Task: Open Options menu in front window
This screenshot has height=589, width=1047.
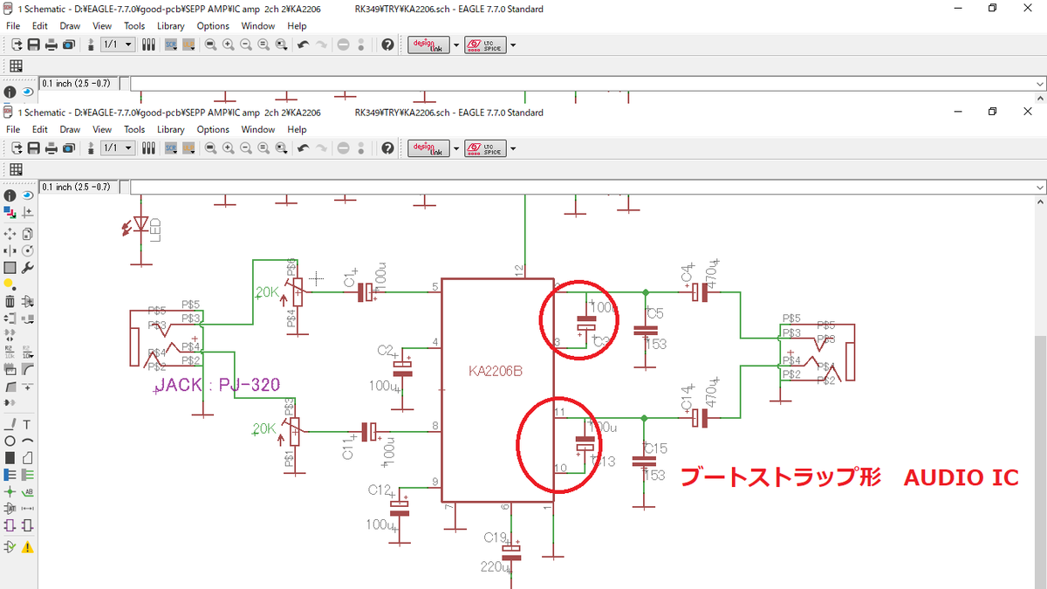Action: click(x=213, y=129)
